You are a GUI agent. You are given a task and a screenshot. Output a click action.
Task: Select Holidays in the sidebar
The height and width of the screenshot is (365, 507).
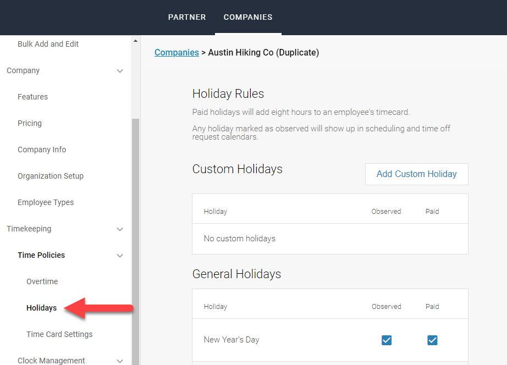point(41,308)
